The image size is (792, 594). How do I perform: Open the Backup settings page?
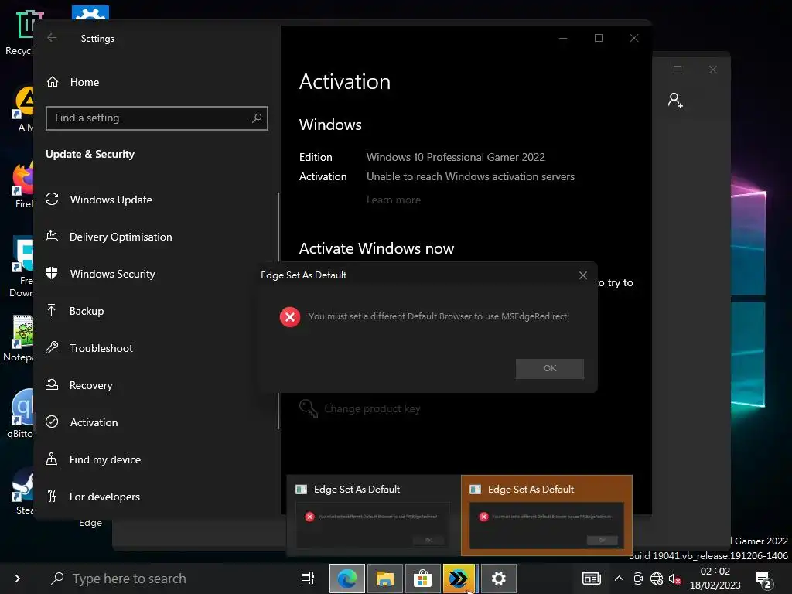point(87,311)
